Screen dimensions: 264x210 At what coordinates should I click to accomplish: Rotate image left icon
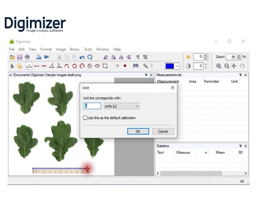(106, 57)
